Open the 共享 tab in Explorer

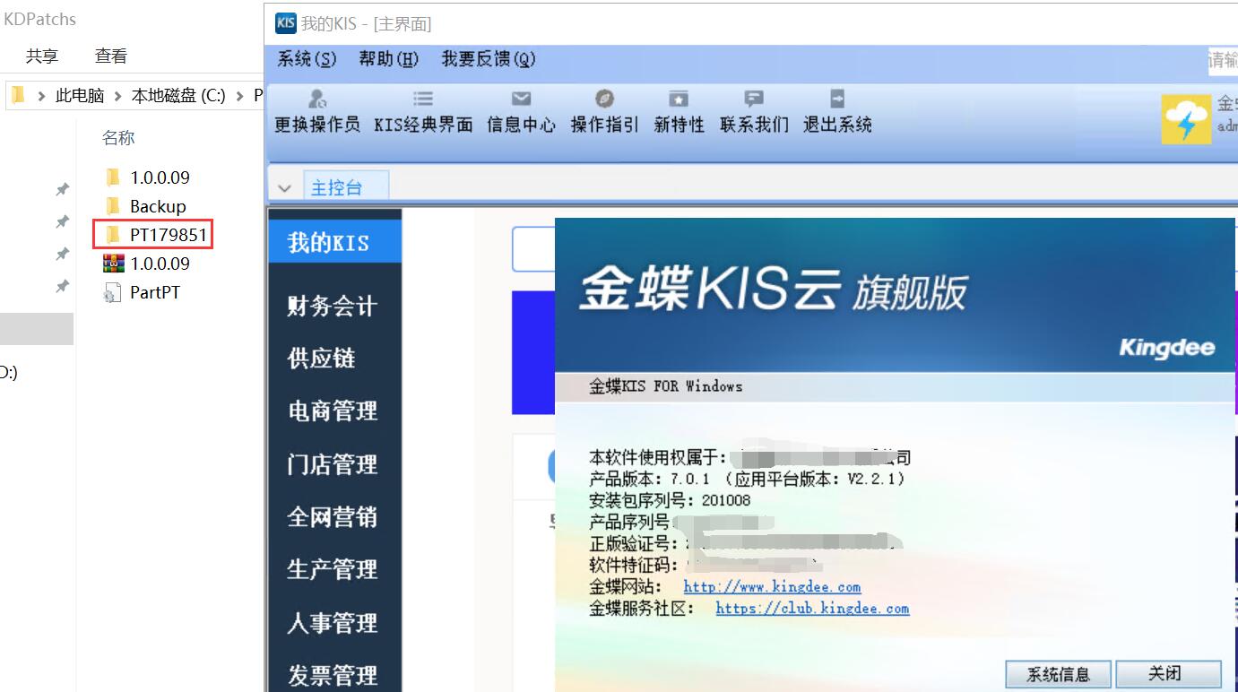pyautogui.click(x=42, y=56)
